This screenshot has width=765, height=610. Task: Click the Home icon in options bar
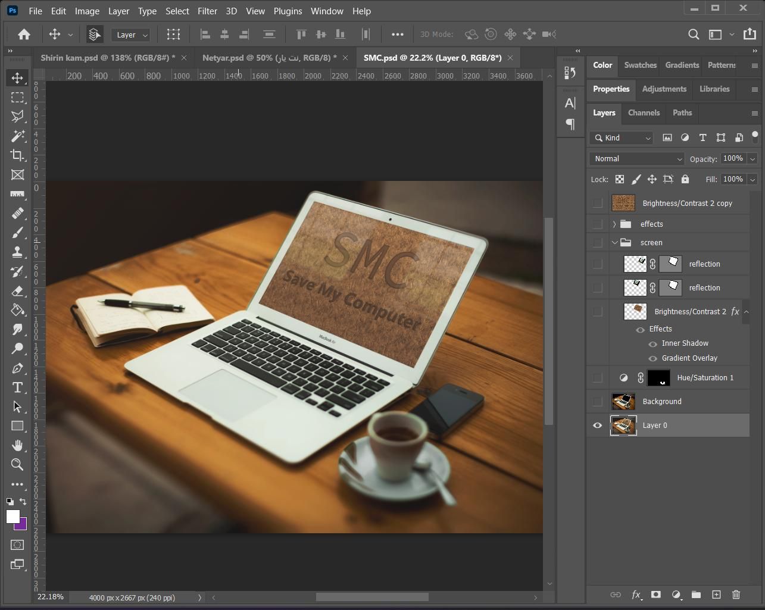click(24, 35)
